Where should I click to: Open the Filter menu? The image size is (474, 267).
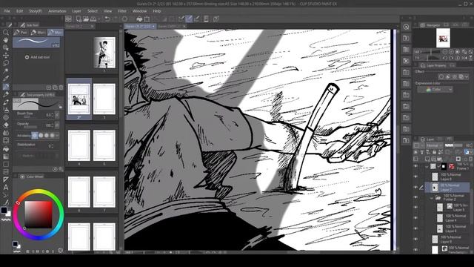[x=122, y=11]
